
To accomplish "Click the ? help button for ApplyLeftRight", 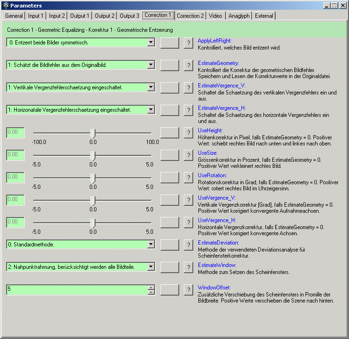I will click(x=188, y=43).
